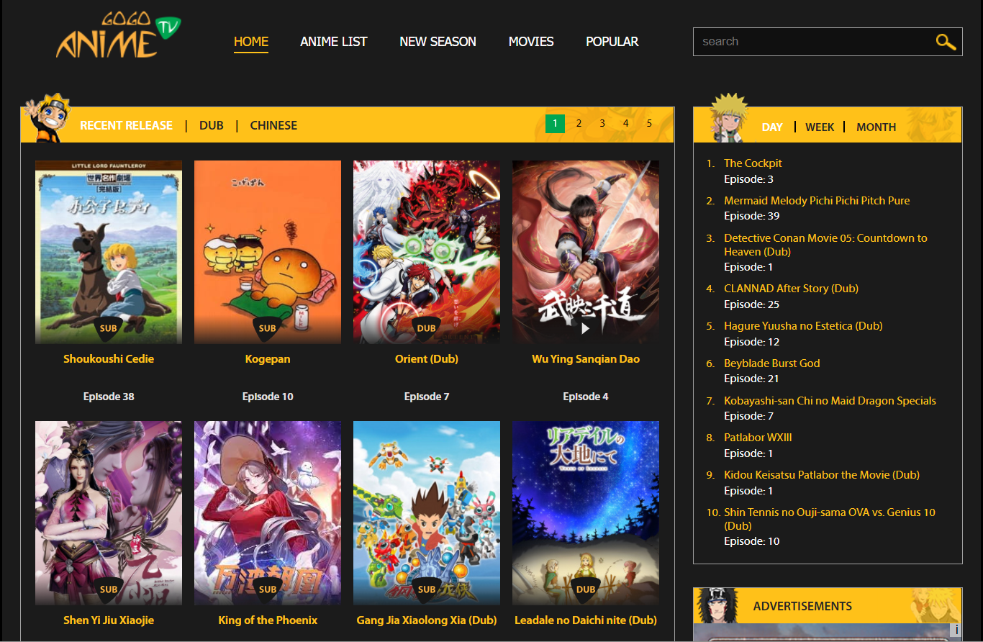Open CLANNAD After Story (Dub) entry
983x642 pixels.
[x=791, y=289]
